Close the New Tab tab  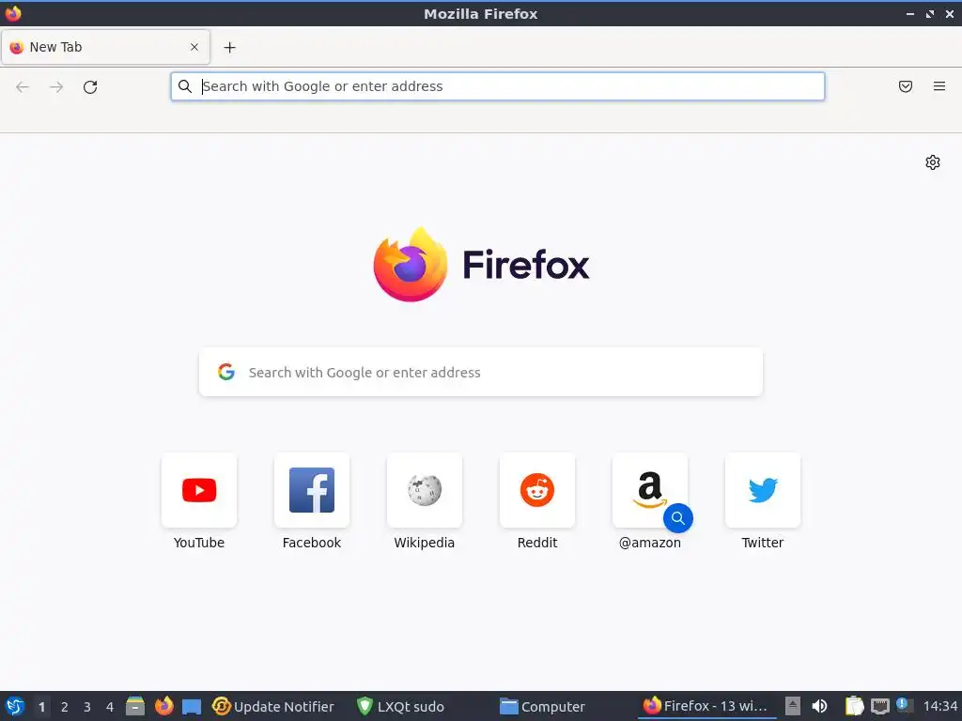(194, 47)
